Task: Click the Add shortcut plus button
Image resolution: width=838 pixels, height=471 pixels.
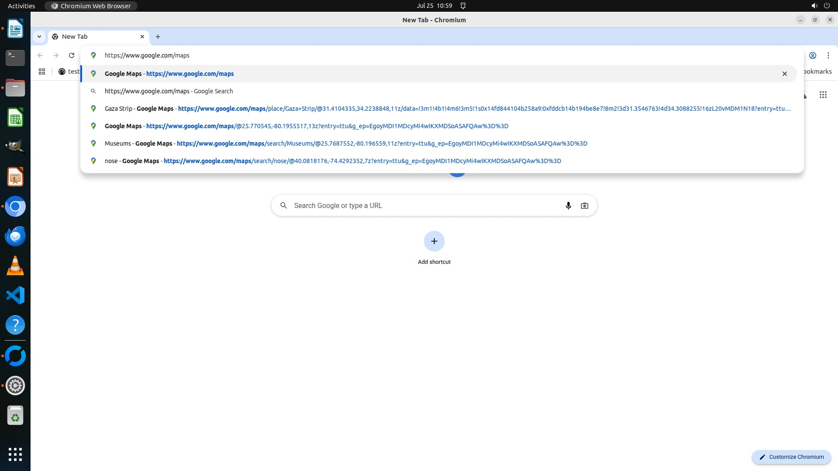Action: pos(434,241)
